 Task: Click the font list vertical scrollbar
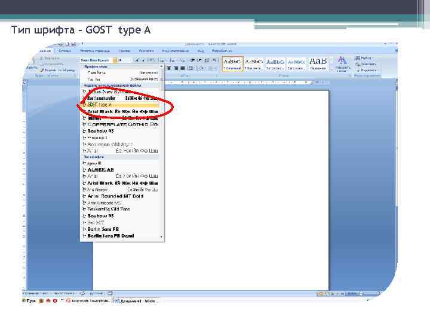pos(161,151)
